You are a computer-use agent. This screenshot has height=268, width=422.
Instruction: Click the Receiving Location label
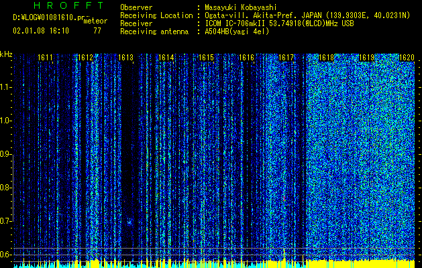click(x=156, y=15)
